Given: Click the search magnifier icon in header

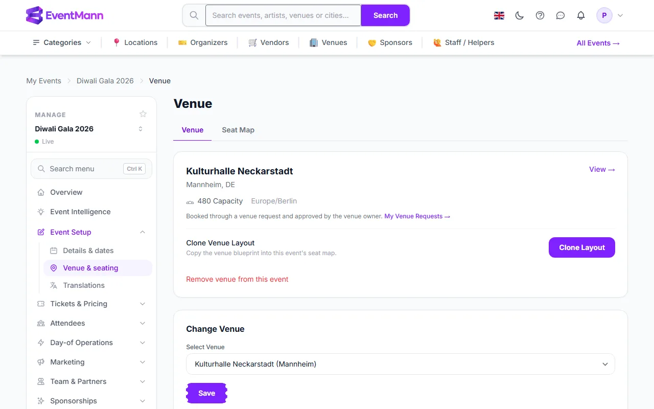Looking at the screenshot, I should point(194,15).
